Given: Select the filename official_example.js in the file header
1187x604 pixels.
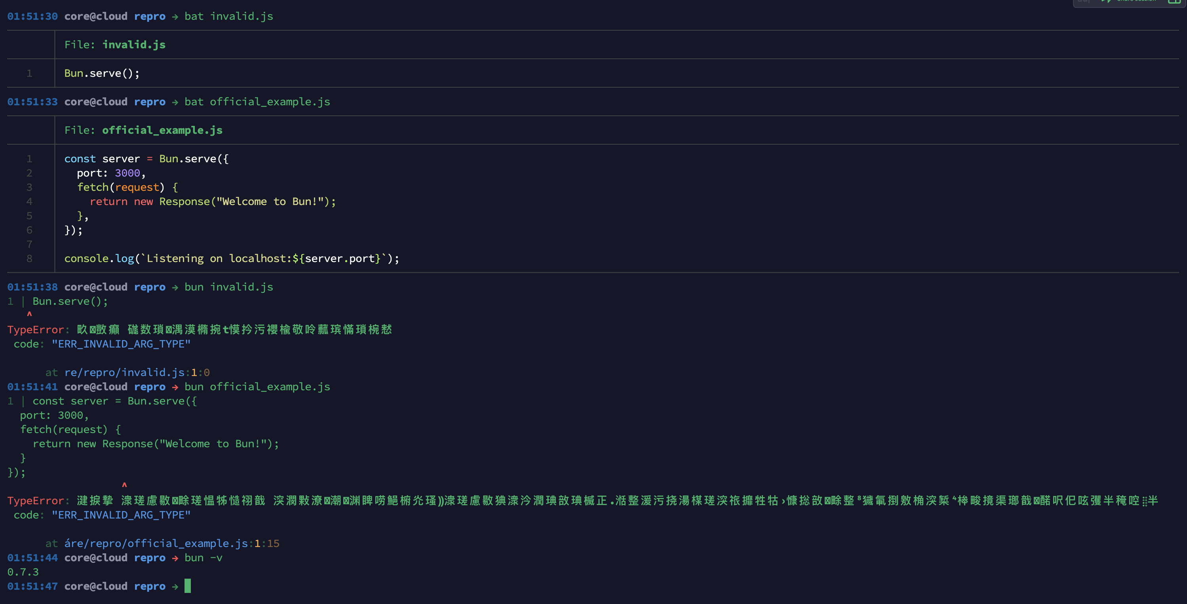Looking at the screenshot, I should pyautogui.click(x=162, y=130).
